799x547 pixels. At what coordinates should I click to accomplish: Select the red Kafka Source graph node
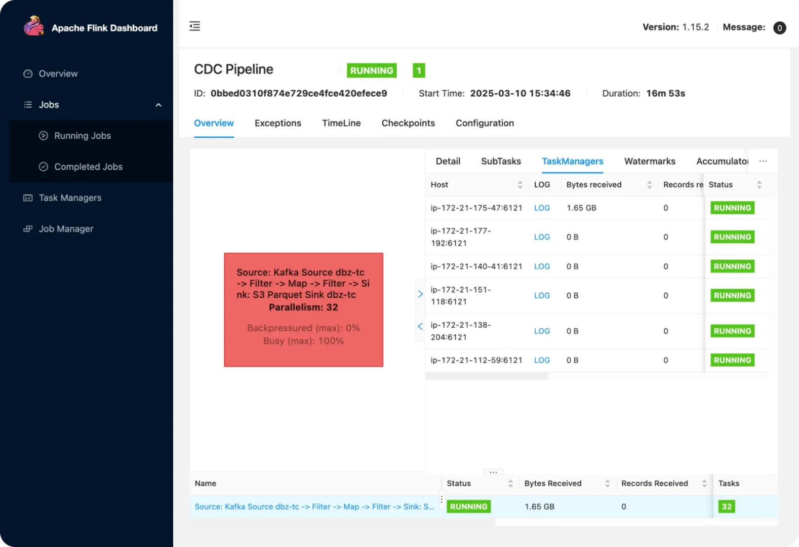[303, 309]
